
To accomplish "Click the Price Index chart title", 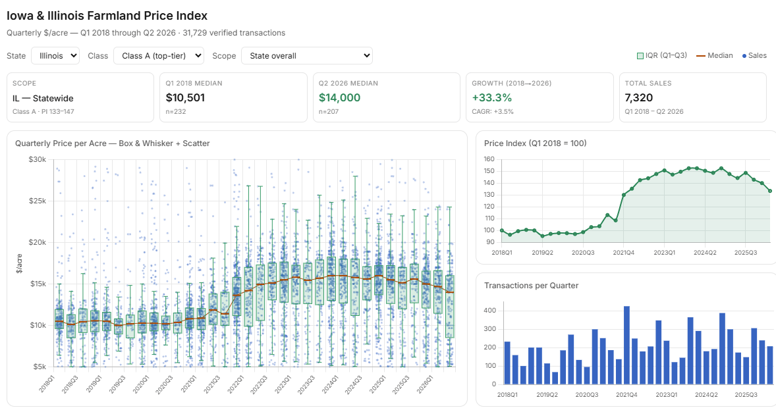I will tap(535, 143).
